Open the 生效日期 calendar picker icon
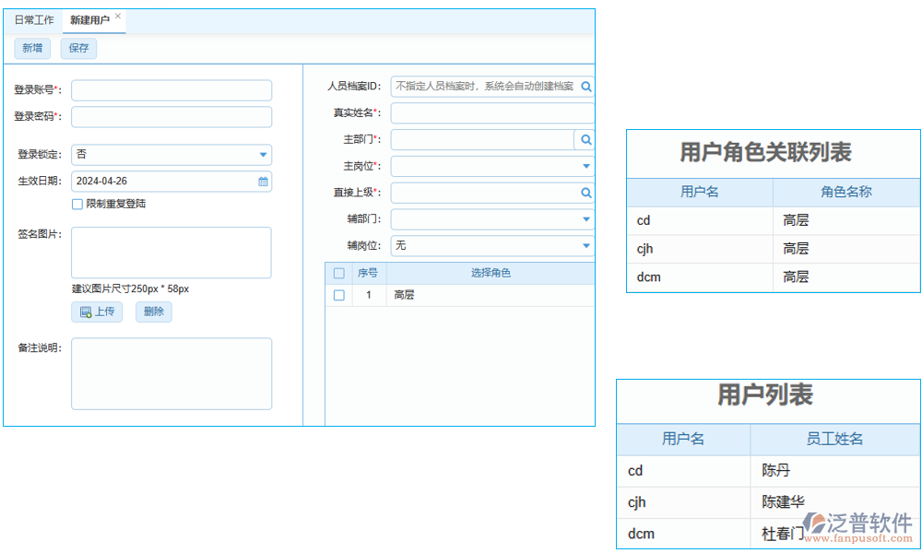922x553 pixels. point(262,182)
